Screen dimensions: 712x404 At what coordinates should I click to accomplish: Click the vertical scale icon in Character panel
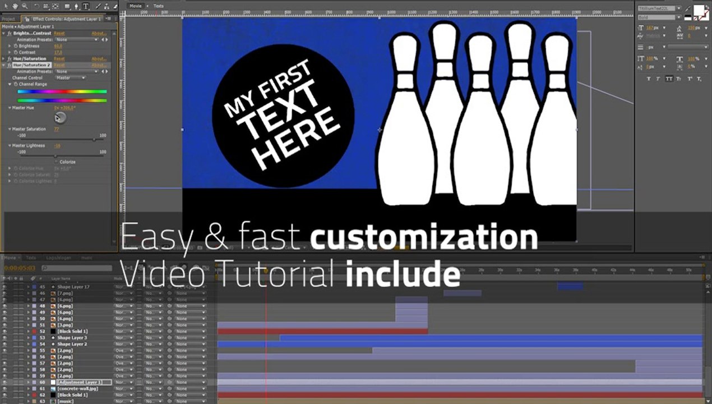pyautogui.click(x=641, y=58)
